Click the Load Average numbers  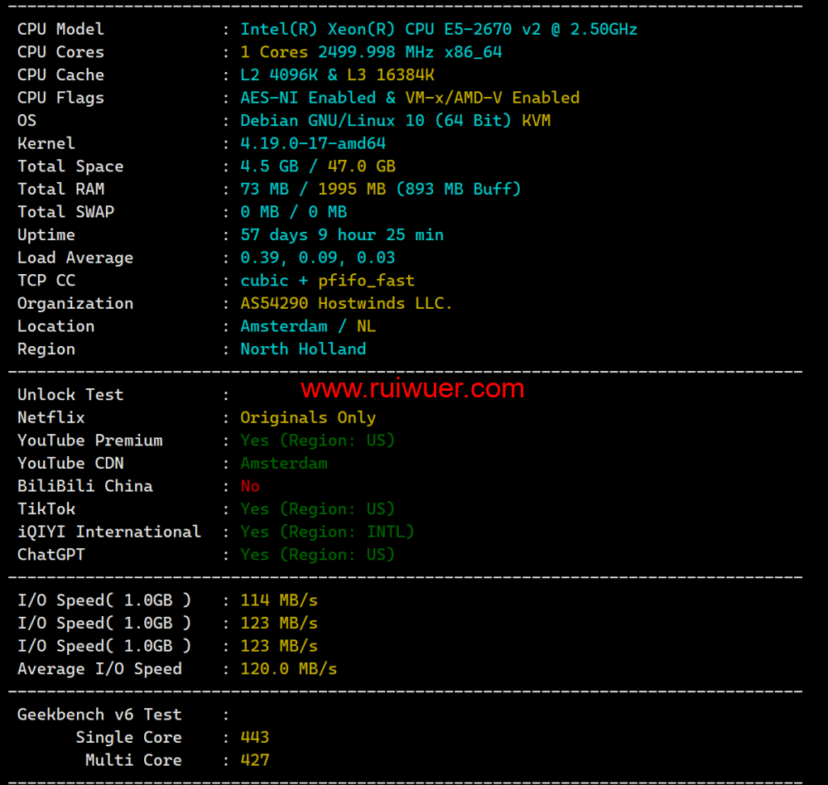(317, 258)
